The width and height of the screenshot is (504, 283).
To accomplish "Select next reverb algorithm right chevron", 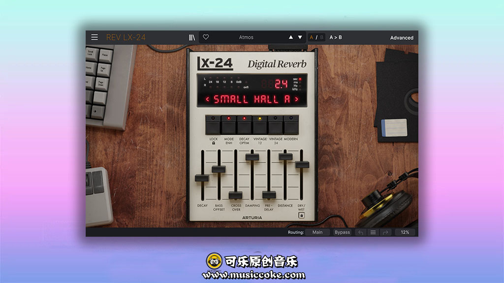I will click(x=297, y=99).
